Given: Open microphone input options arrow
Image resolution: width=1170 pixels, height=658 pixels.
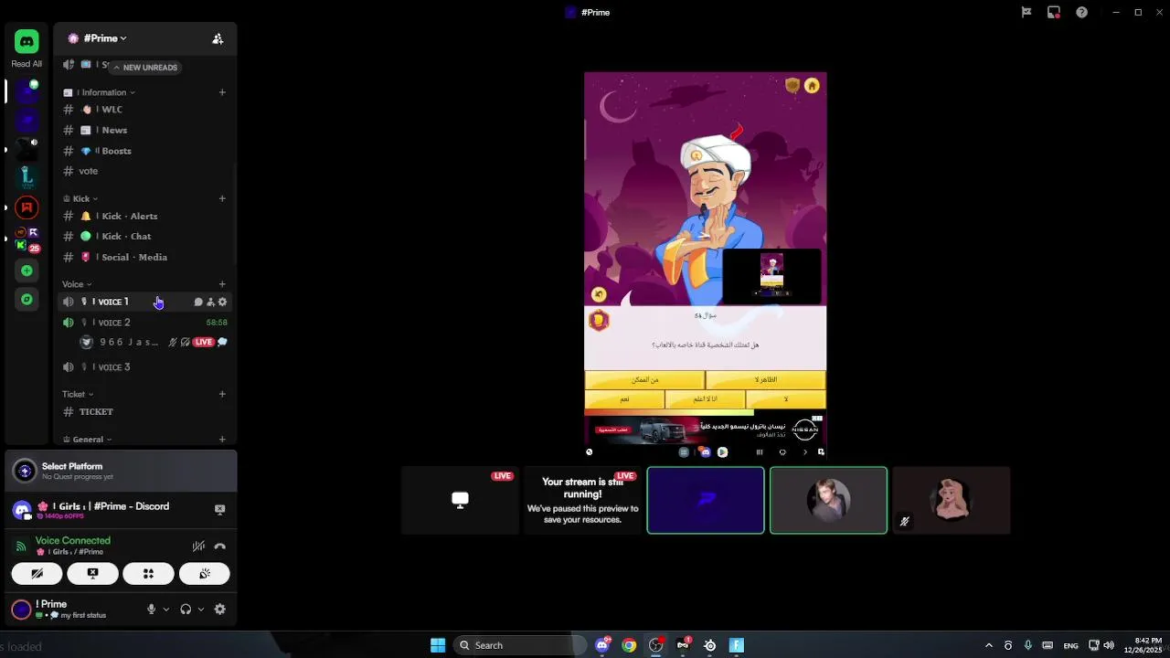Looking at the screenshot, I should pos(165,610).
